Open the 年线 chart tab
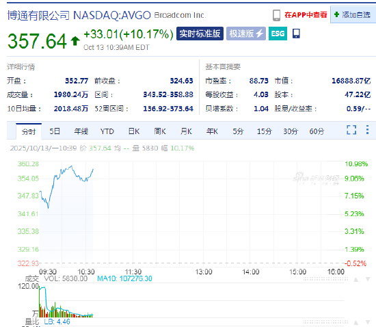376x327 pixels. coord(81,131)
